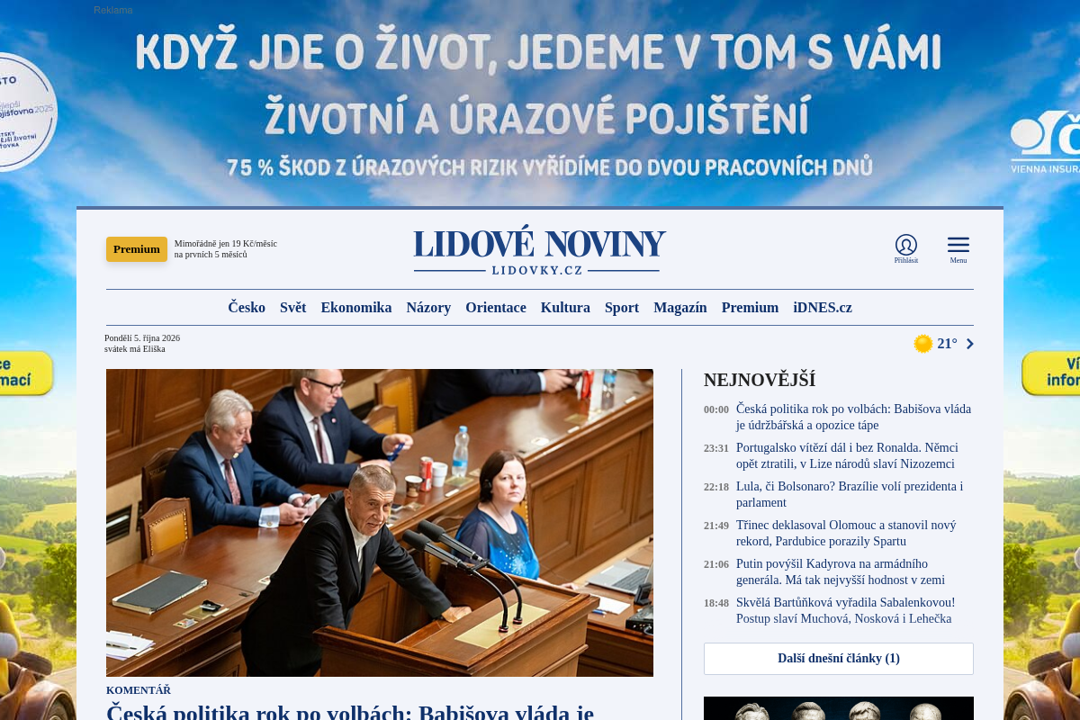Click the insurance banner ad headline
The height and width of the screenshot is (720, 1080).
[x=538, y=52]
